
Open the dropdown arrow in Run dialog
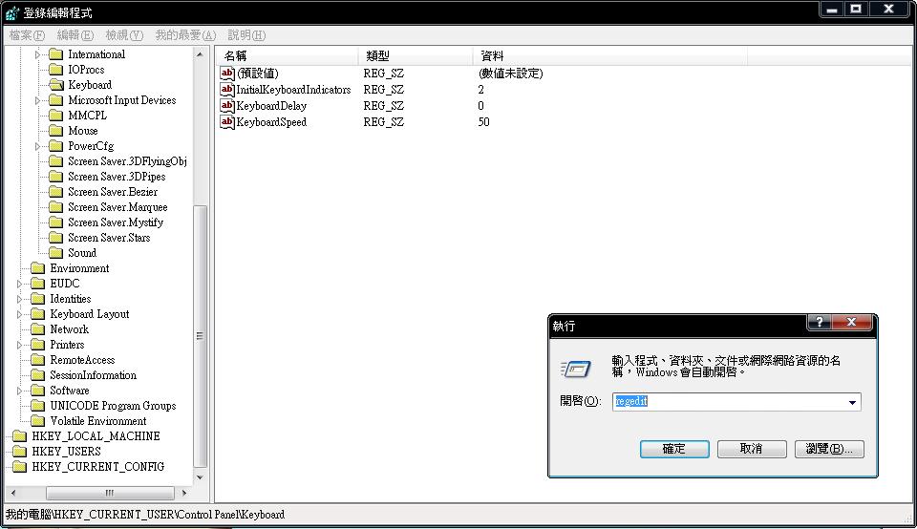851,403
